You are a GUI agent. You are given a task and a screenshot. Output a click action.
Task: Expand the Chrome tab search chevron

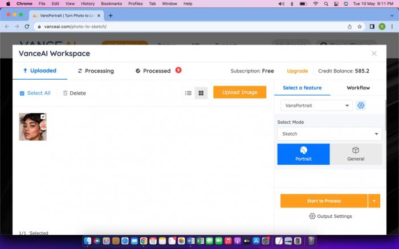(392, 15)
